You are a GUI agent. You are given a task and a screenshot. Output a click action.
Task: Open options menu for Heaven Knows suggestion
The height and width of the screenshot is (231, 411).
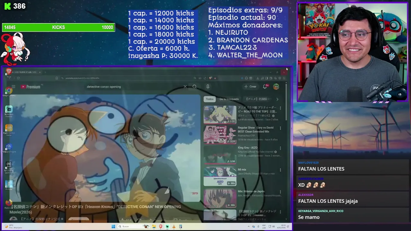pyautogui.click(x=280, y=212)
